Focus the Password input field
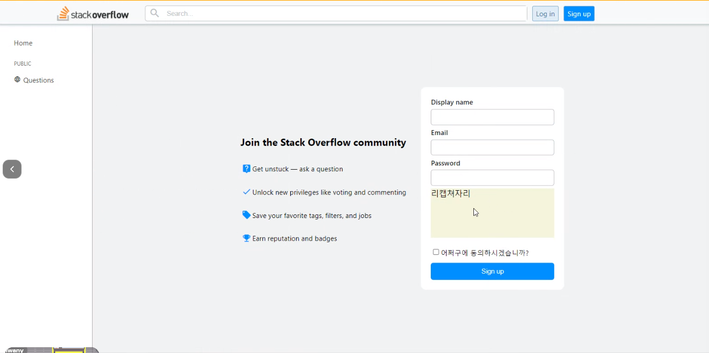The image size is (709, 353). (492, 178)
